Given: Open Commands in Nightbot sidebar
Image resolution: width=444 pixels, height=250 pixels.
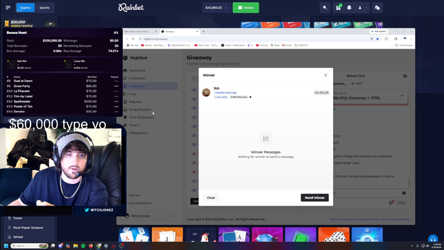Looking at the screenshot, I should point(137,78).
